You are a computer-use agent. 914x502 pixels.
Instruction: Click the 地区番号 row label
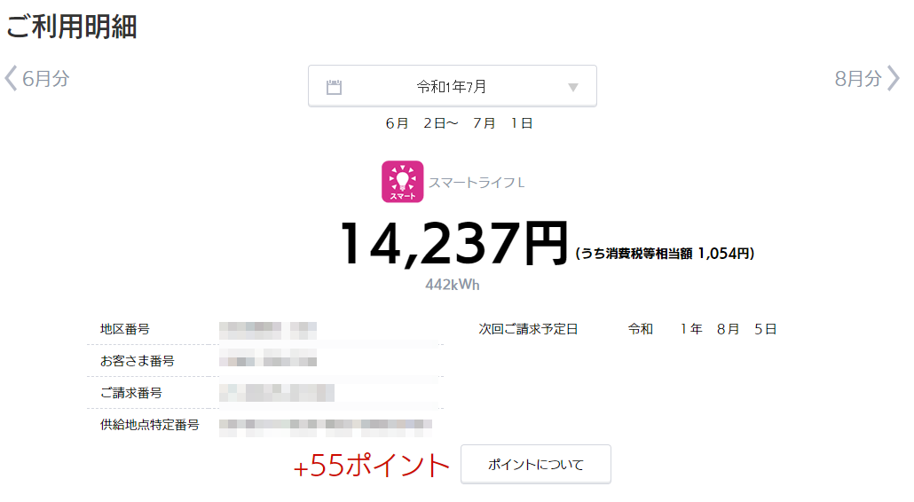125,329
